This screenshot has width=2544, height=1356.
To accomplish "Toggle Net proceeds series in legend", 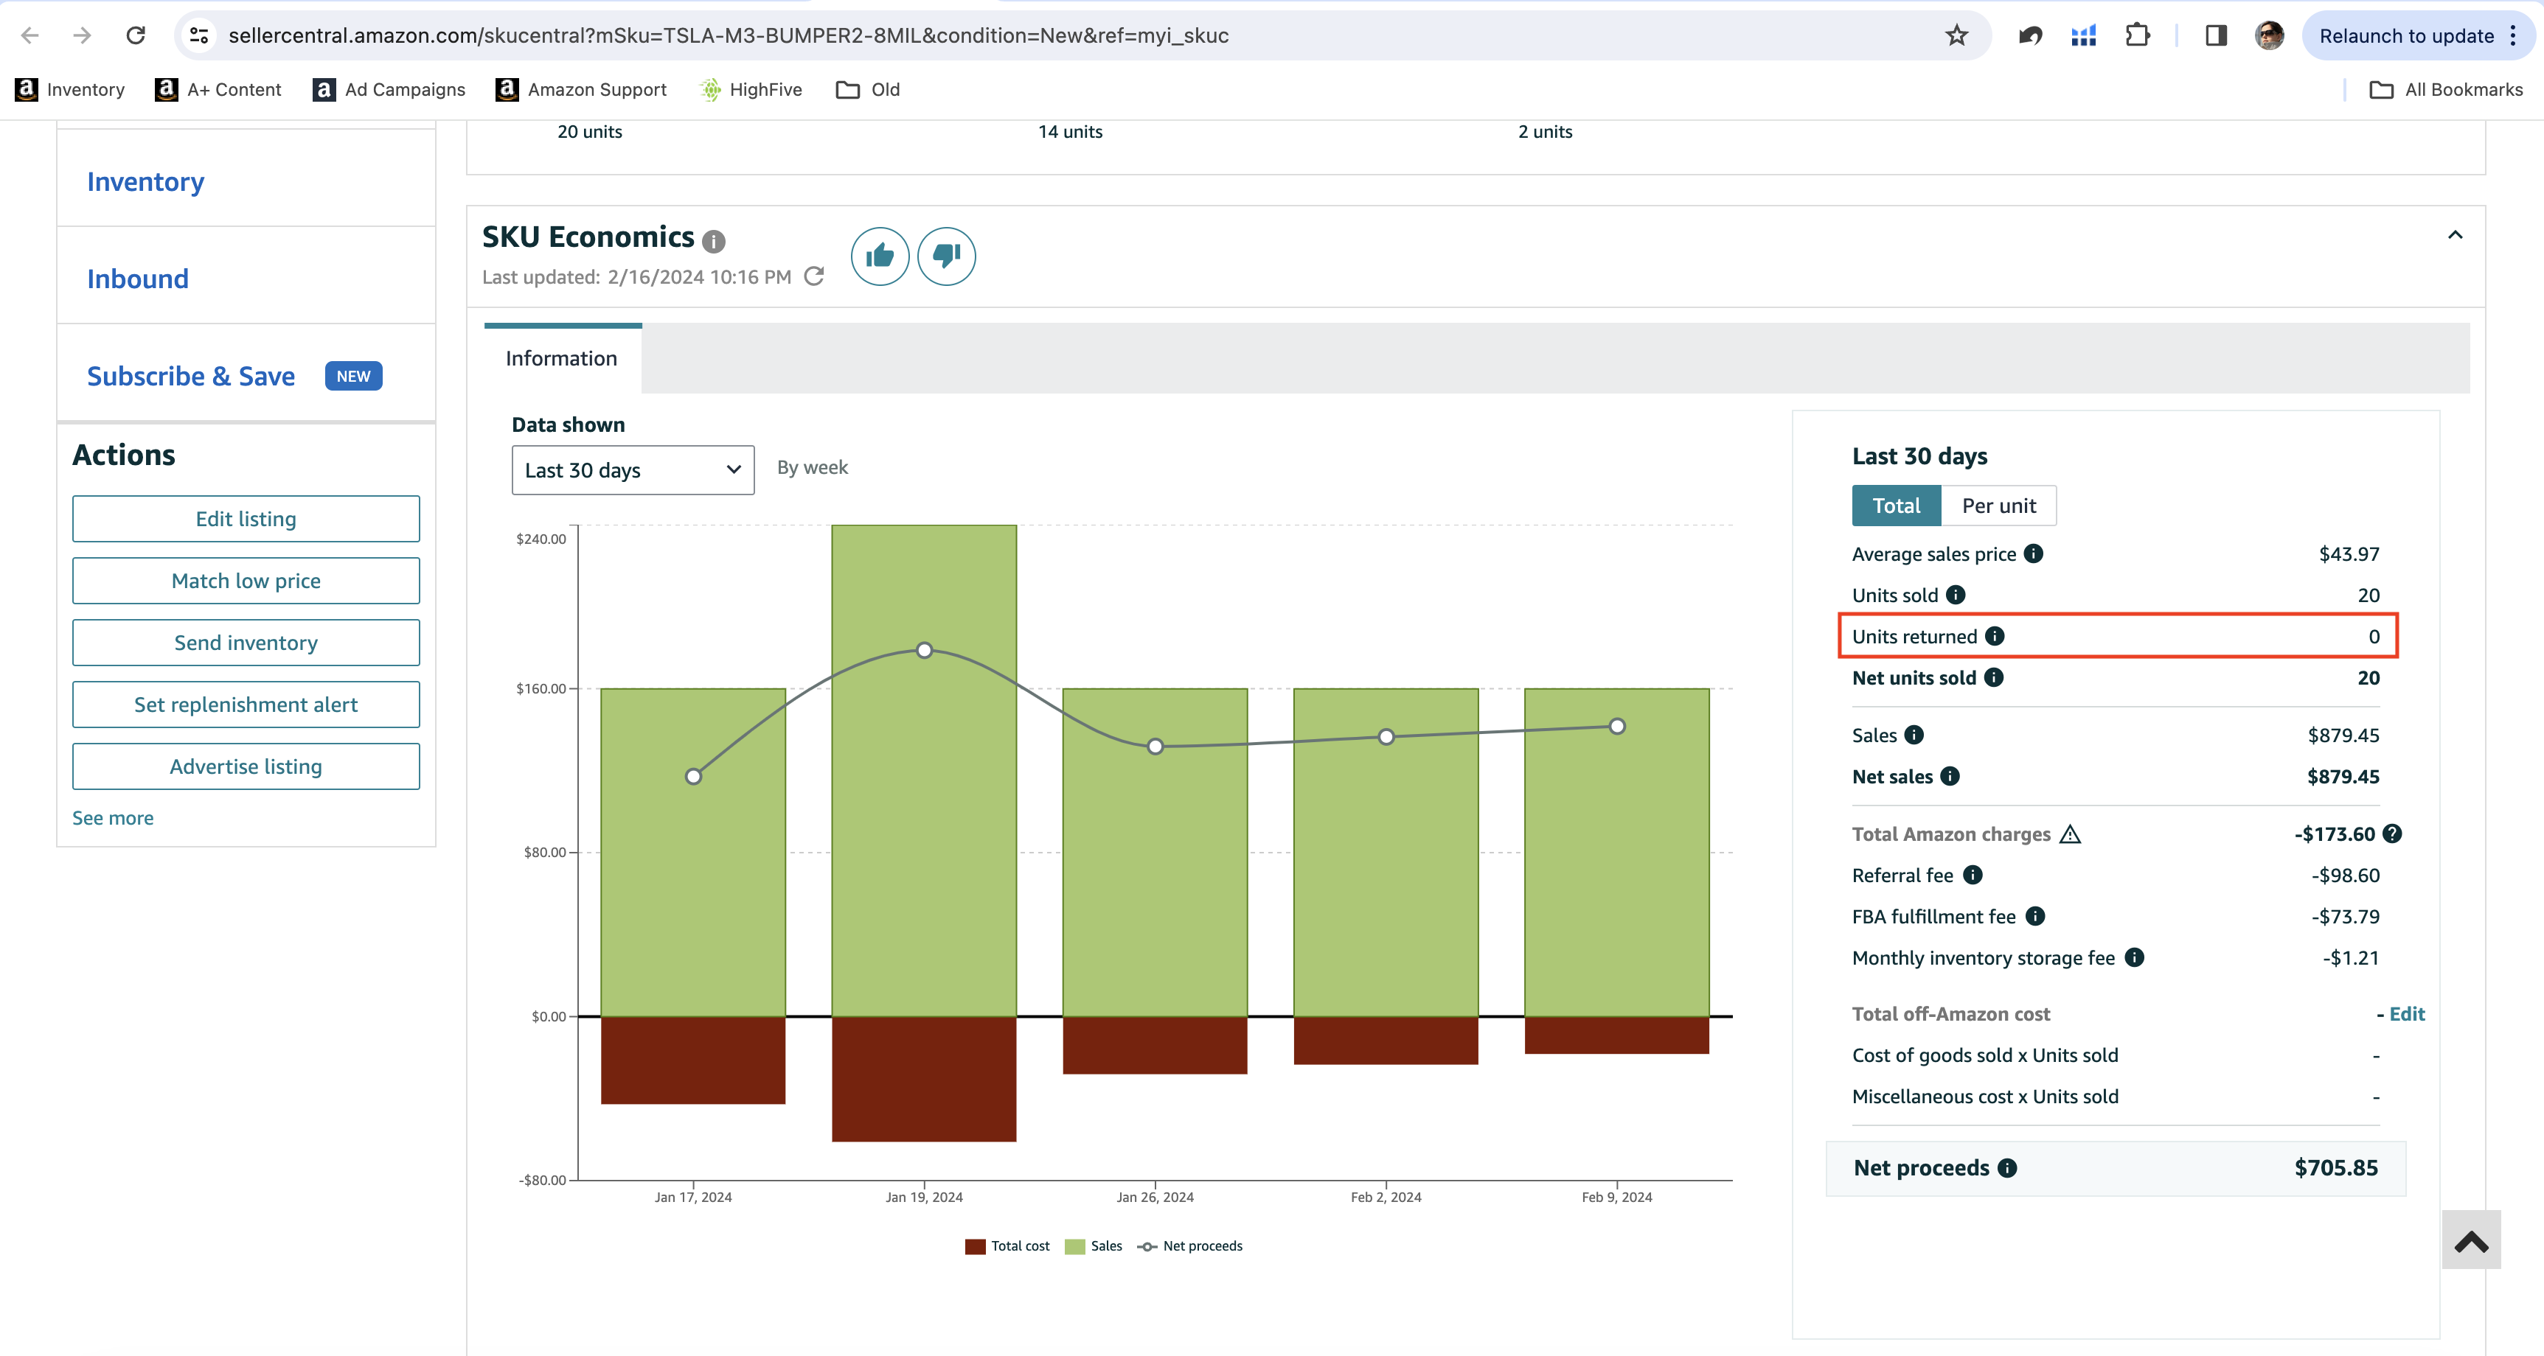I will [x=1189, y=1245].
